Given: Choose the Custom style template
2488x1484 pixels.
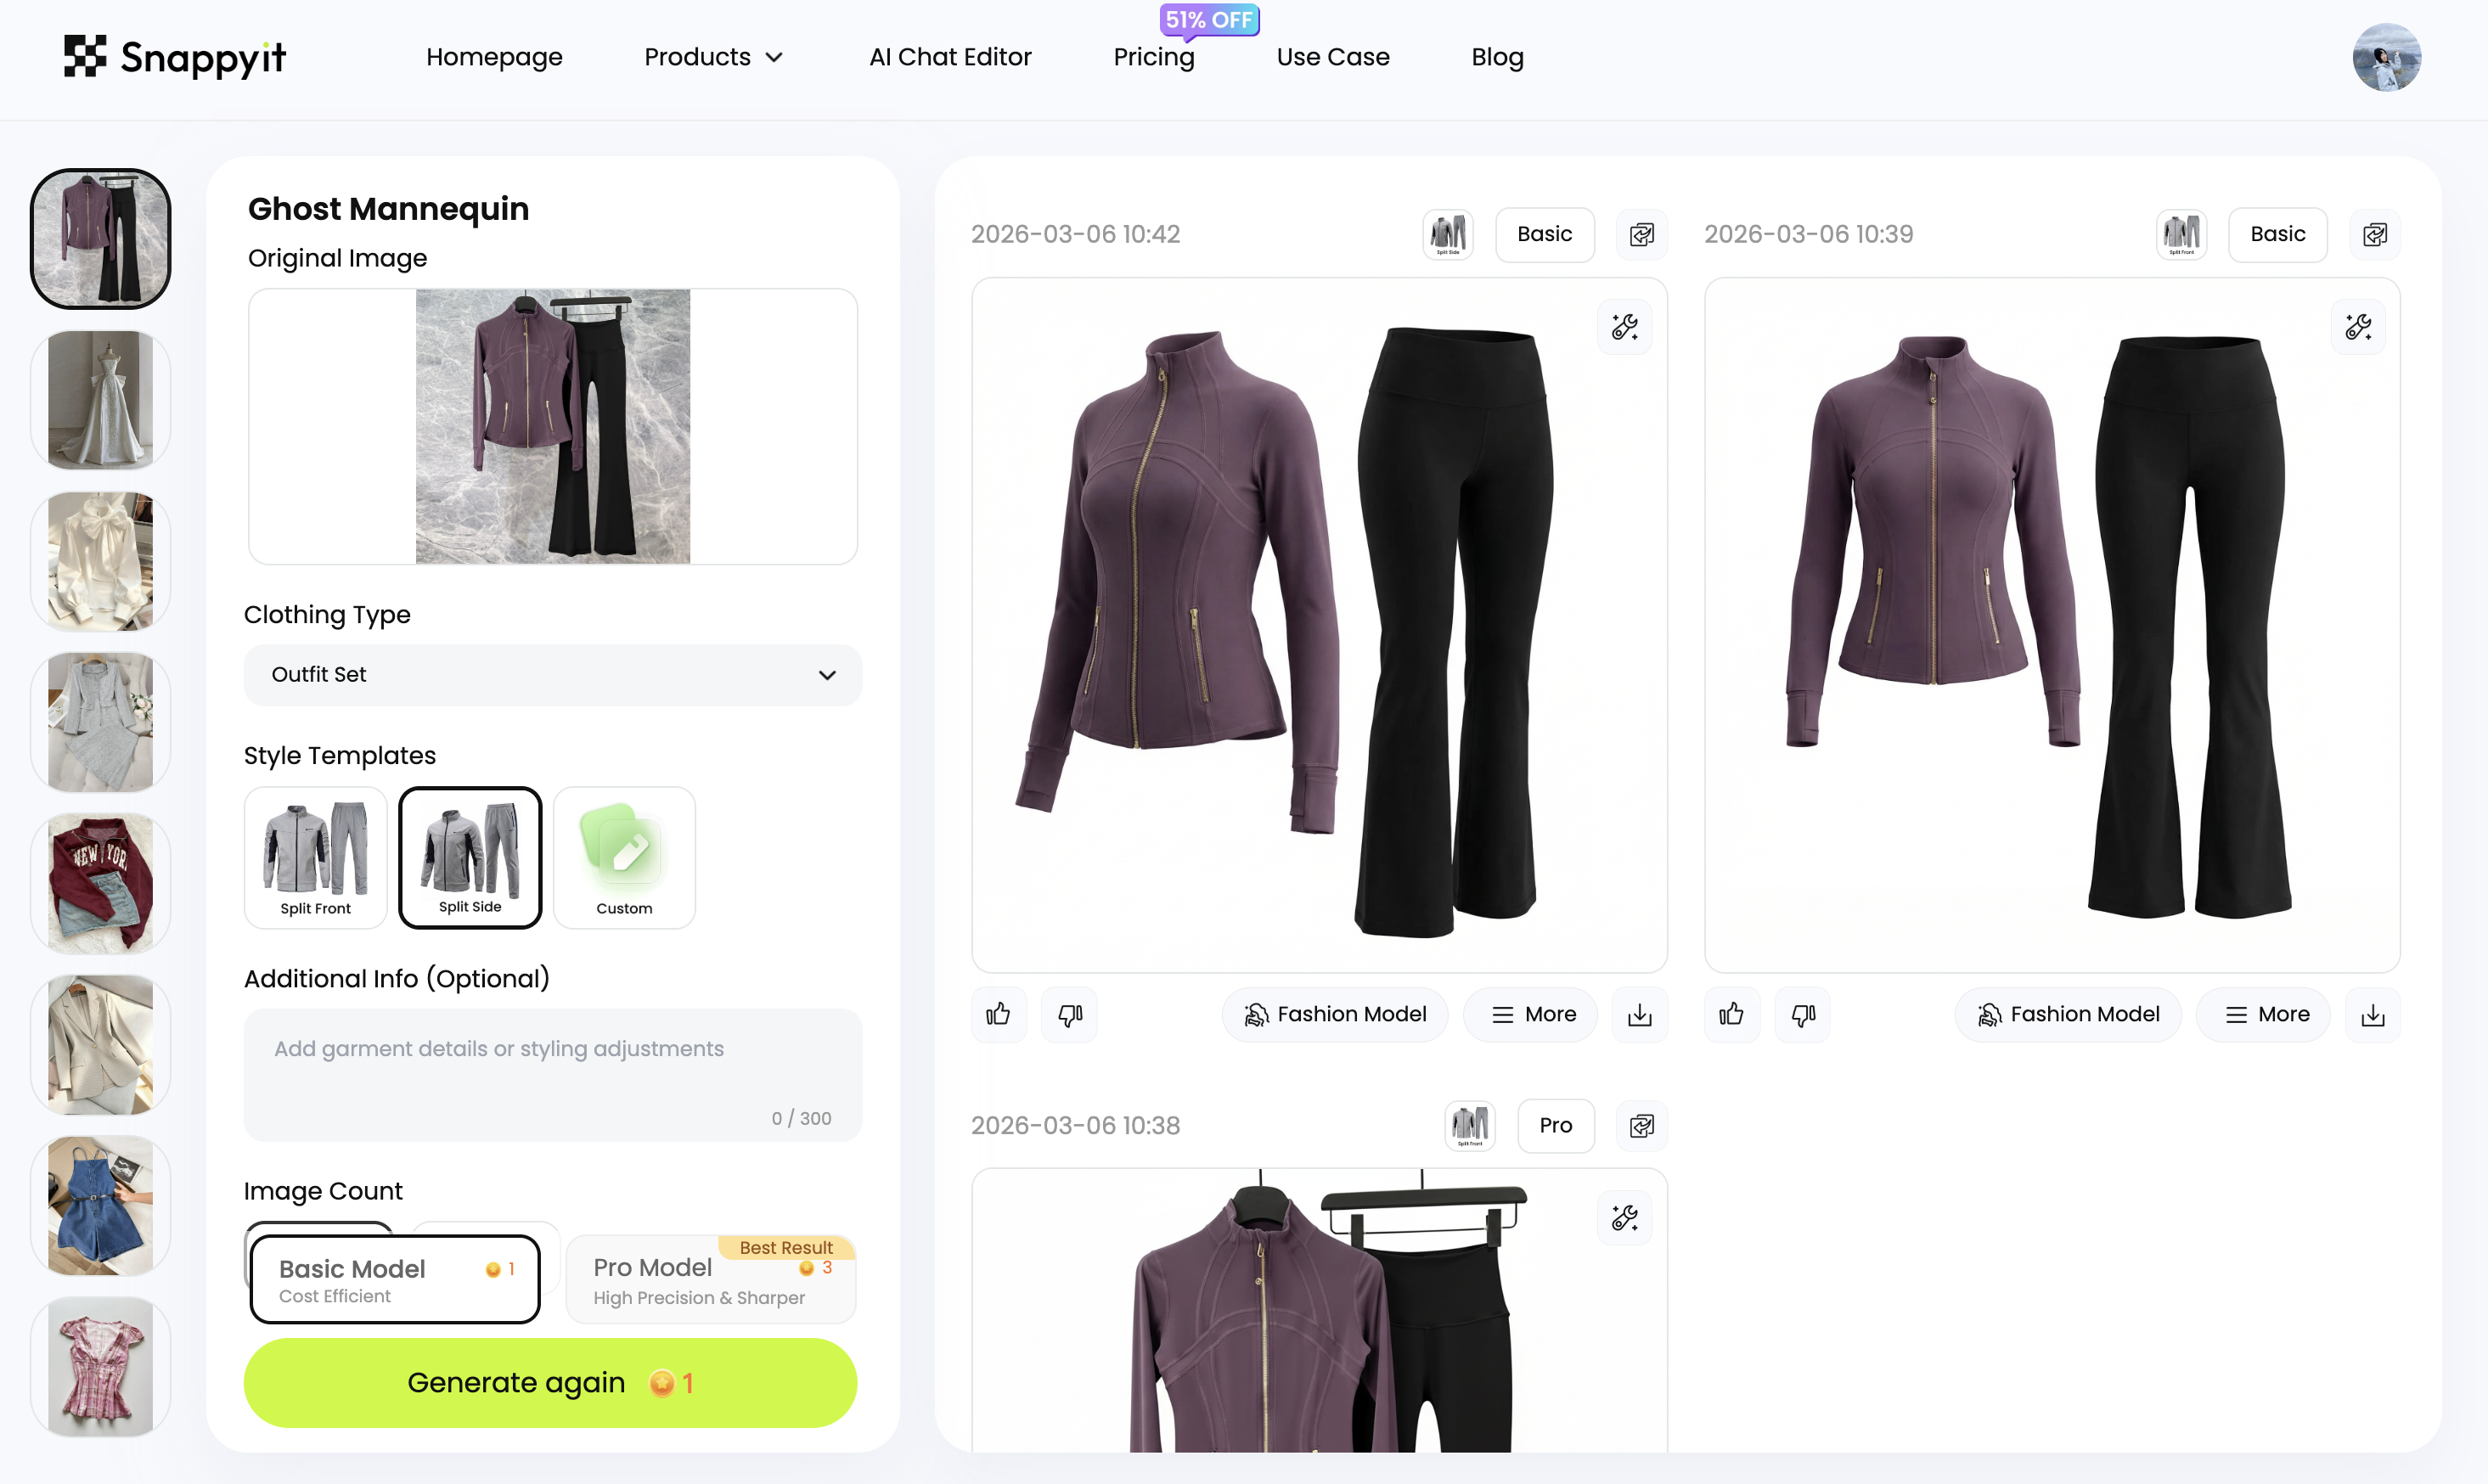Looking at the screenshot, I should 624,858.
